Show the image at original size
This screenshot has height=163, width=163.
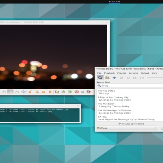point(17,92)
